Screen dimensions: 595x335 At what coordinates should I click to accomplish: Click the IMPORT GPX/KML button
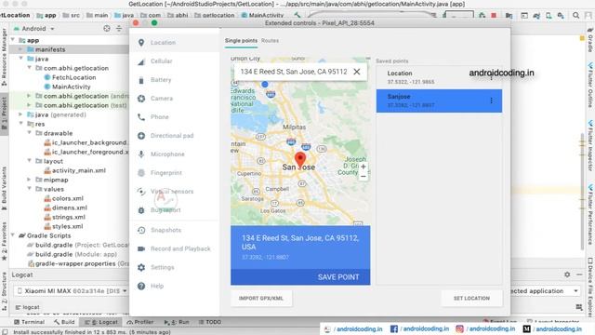(x=261, y=299)
